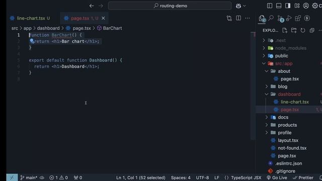Toggle the secondary side bar layout icon
This screenshot has width=322, height=181.
pos(288,6)
